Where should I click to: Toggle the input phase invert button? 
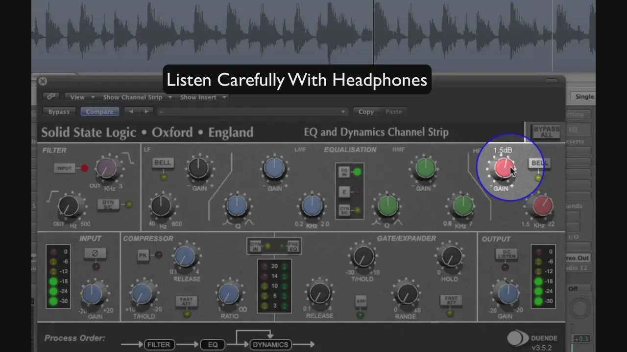pos(95,254)
